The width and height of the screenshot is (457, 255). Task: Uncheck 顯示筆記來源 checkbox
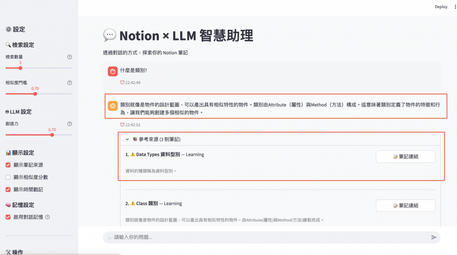(8, 165)
